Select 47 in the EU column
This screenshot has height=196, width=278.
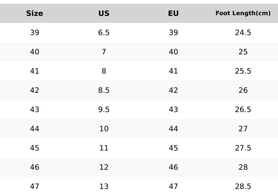pos(173,186)
